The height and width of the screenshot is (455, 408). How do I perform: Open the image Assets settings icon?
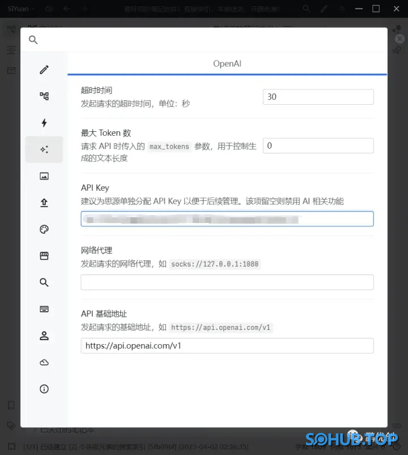44,176
